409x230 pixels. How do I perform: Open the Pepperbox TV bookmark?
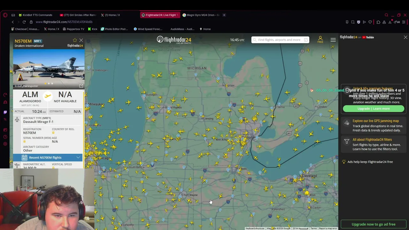[x=73, y=29]
